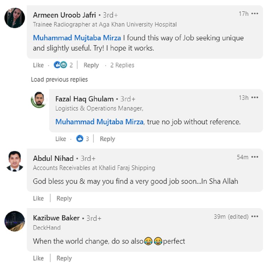Viewport: 267px width, 264px height.
Task: Open options menu on Armeen's comment
Action: [x=255, y=14]
